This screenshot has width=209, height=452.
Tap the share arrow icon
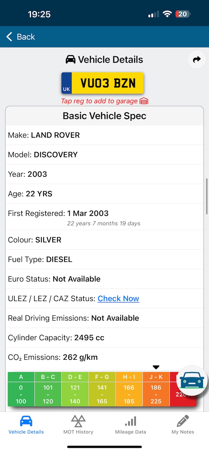197,60
